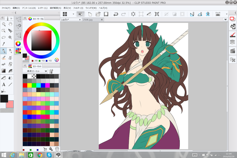Select the Lasso selection tool
Screen dimensions: 237x158
pos(3,37)
